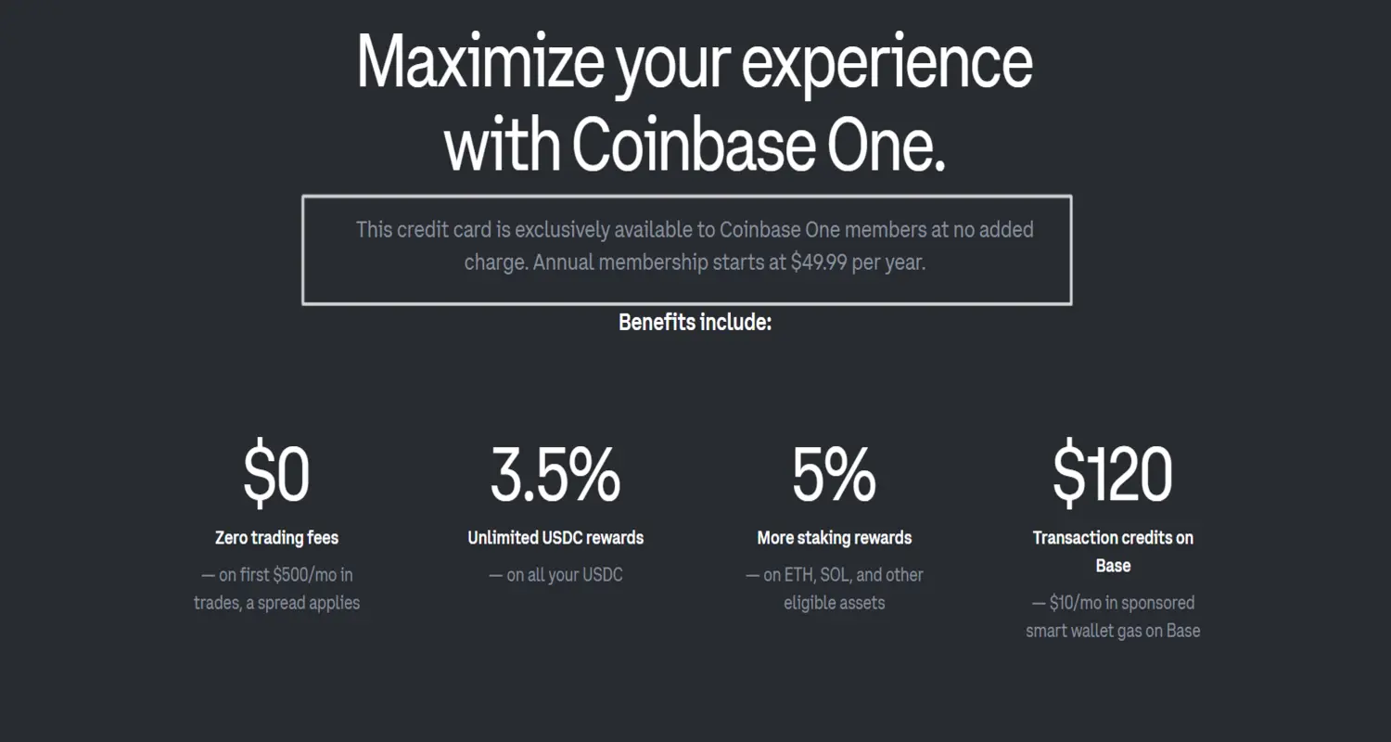Screen dimensions: 1391x742
Task: Select the 'Benefits include:' subheading
Action: coord(695,323)
